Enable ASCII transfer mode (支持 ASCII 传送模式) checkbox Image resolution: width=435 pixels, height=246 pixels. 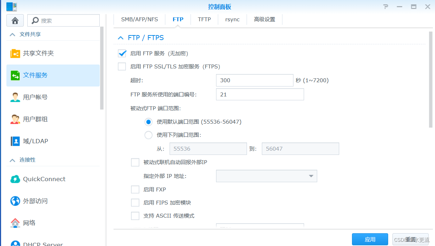[135, 216]
